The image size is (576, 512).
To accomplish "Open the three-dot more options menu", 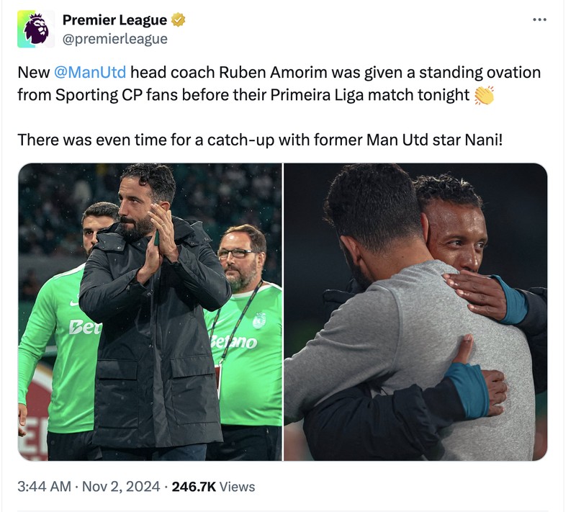I will (539, 19).
